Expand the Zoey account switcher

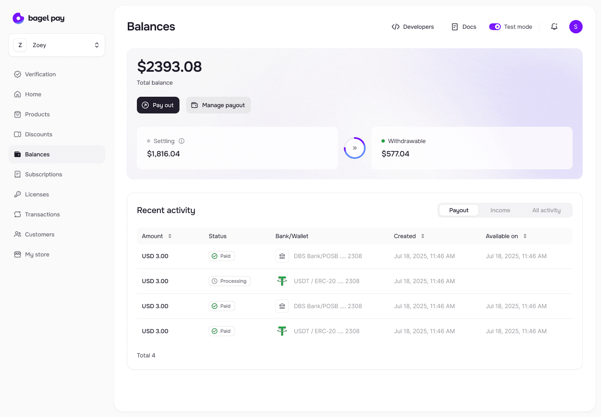pyautogui.click(x=56, y=45)
